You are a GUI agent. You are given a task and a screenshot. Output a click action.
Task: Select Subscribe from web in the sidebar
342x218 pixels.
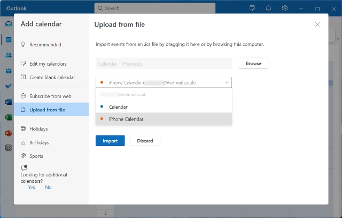pyautogui.click(x=51, y=96)
